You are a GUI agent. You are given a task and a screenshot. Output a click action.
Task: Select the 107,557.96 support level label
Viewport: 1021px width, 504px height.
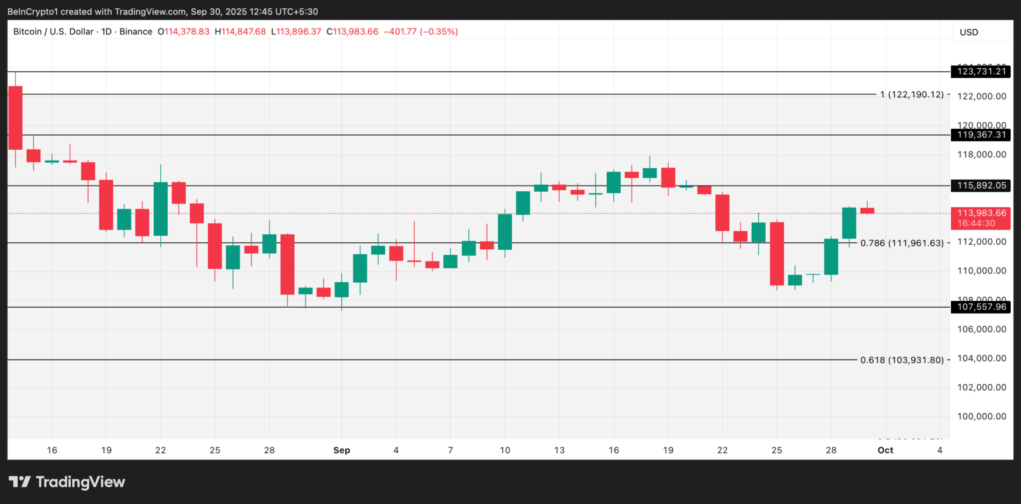[981, 306]
